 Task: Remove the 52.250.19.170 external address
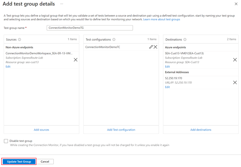tap(235, 82)
